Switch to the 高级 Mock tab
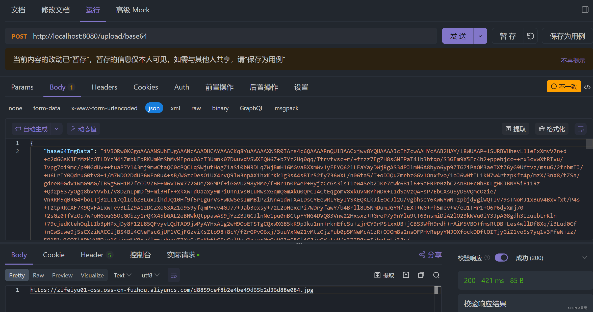593x312 pixels. (x=133, y=10)
